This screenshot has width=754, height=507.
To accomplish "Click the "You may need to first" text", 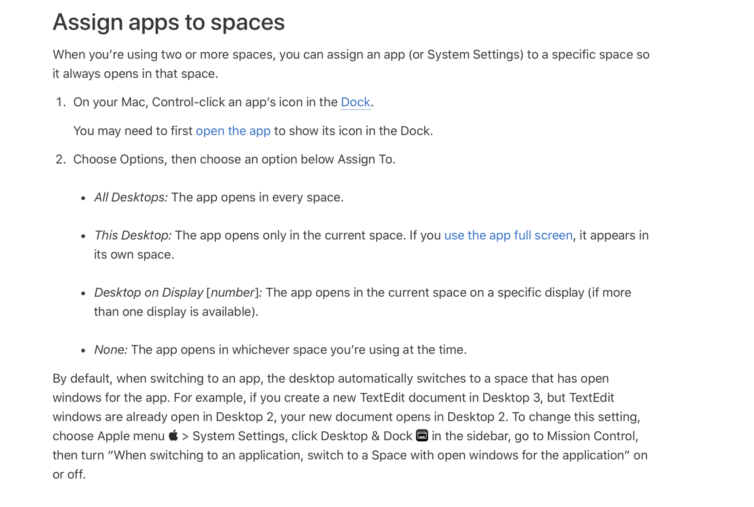I will pos(133,131).
